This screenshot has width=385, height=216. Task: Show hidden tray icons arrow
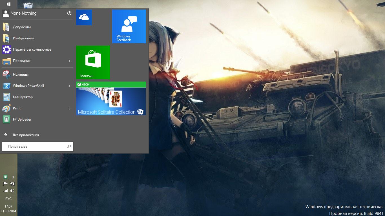[13, 177]
